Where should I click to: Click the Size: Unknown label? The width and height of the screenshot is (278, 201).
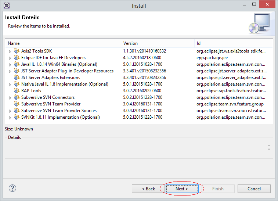click(x=19, y=129)
